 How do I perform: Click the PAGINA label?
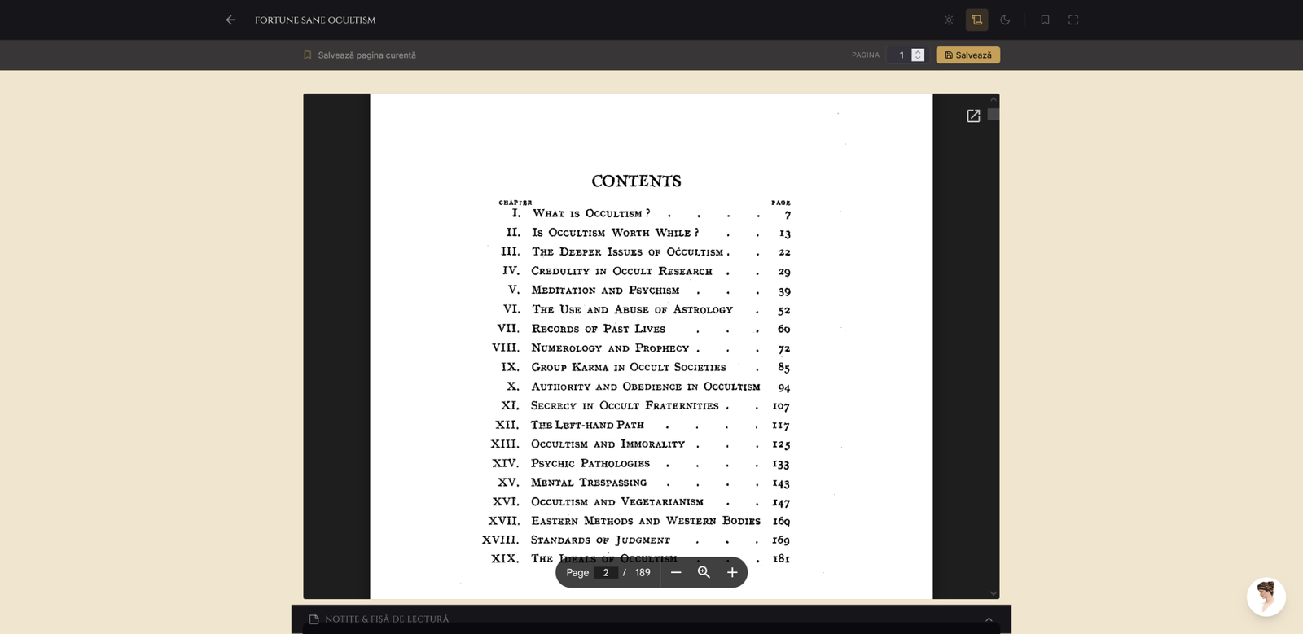tap(866, 55)
